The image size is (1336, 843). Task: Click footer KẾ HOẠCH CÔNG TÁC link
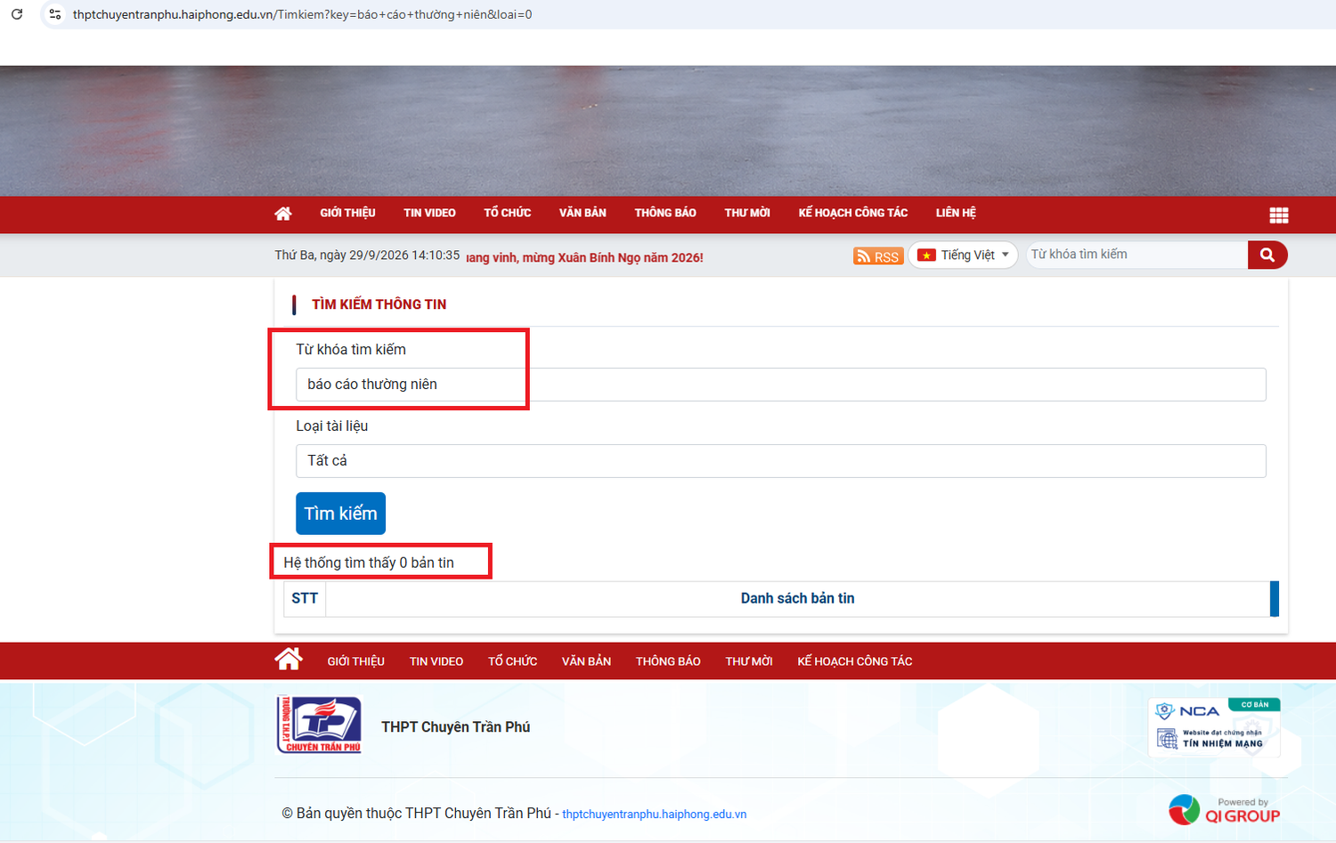(x=855, y=661)
